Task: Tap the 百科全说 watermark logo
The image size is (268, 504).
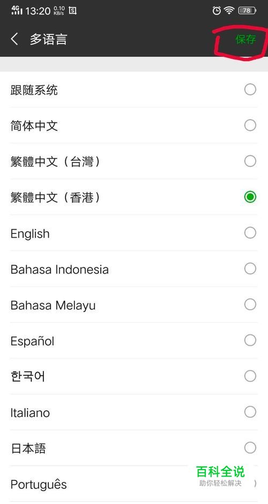Action: (x=220, y=476)
